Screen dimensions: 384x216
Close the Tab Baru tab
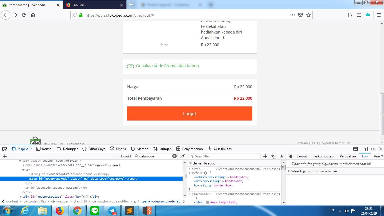coord(122,5)
